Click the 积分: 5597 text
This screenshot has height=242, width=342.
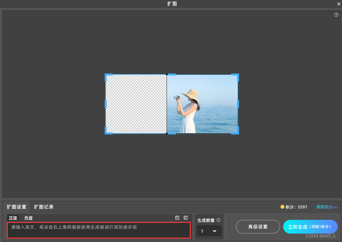pos(296,207)
